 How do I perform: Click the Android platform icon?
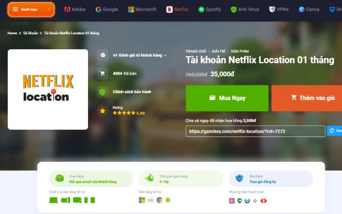click(x=168, y=200)
